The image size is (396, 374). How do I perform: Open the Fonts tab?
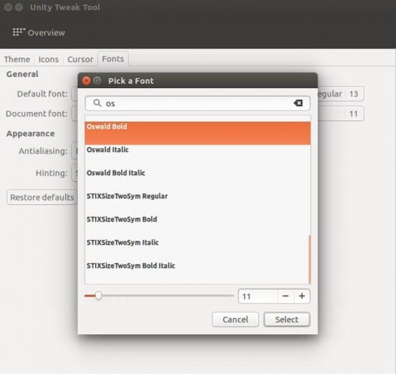coord(113,59)
